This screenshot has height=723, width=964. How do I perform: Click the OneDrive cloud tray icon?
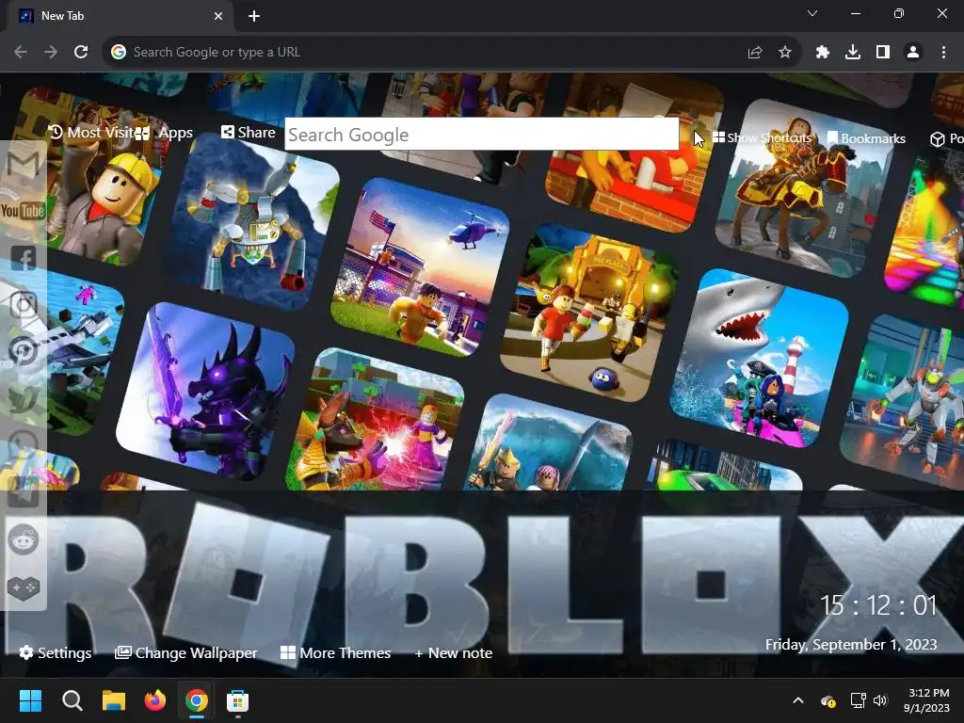pos(828,700)
